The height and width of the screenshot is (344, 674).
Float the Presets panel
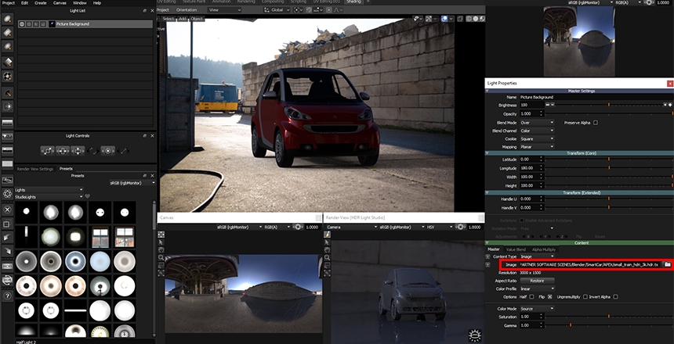[145, 175]
